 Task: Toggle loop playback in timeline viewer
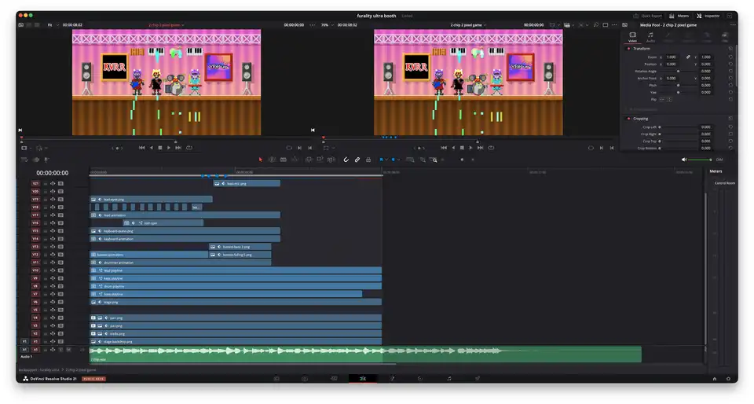(x=491, y=148)
